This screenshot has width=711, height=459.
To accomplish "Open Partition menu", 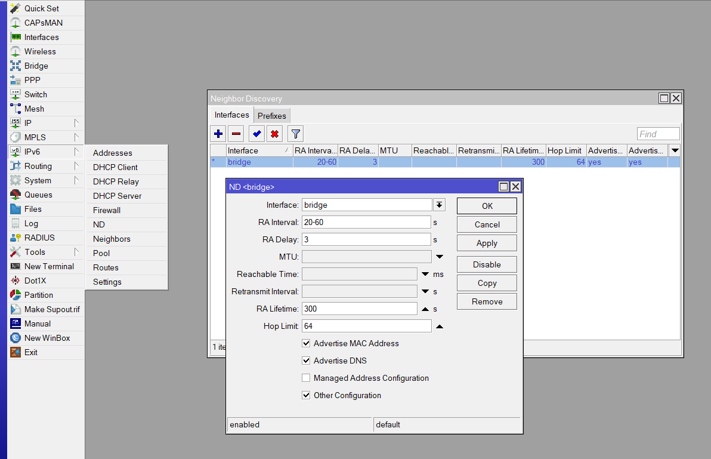I will point(46,295).
